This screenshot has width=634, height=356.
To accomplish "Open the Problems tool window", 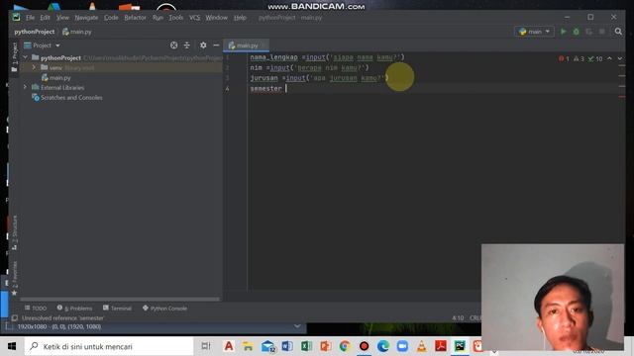I will point(75,309).
